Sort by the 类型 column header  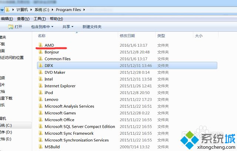click(x=161, y=36)
